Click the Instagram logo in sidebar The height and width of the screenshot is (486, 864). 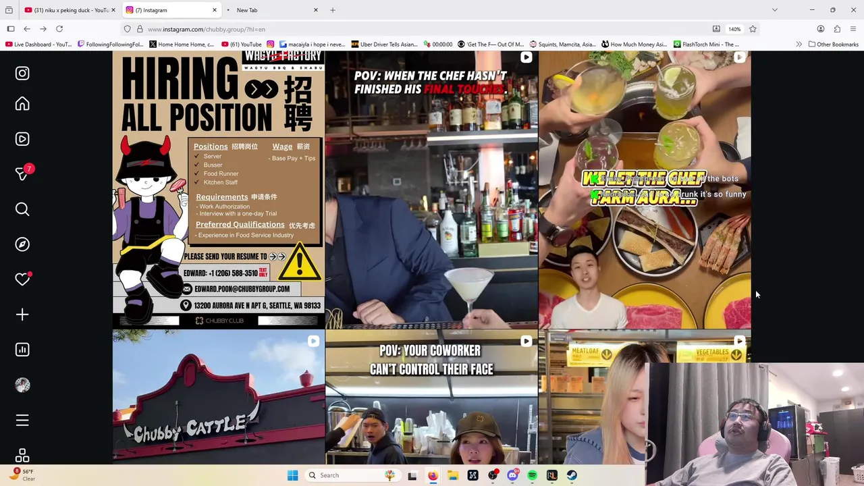pyautogui.click(x=22, y=73)
